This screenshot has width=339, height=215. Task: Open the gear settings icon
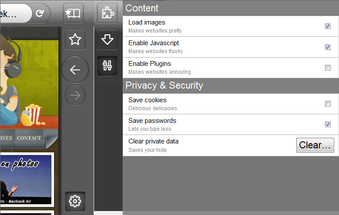pos(75,201)
